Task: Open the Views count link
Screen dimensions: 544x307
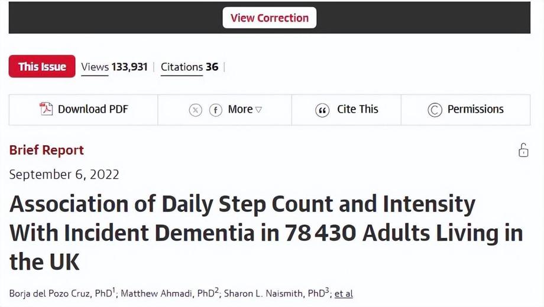Action: (x=114, y=67)
